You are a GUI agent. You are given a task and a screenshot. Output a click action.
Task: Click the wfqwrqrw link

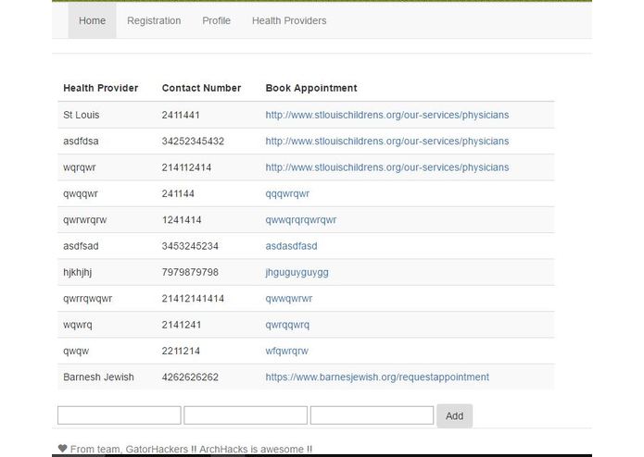click(x=286, y=352)
